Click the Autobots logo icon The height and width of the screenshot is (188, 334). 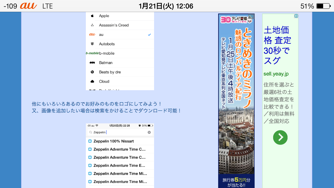[x=92, y=44]
